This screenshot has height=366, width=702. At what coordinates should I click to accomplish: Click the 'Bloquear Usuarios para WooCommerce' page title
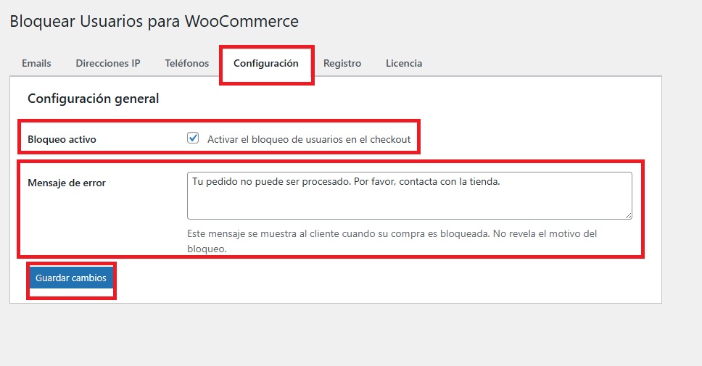tap(154, 21)
